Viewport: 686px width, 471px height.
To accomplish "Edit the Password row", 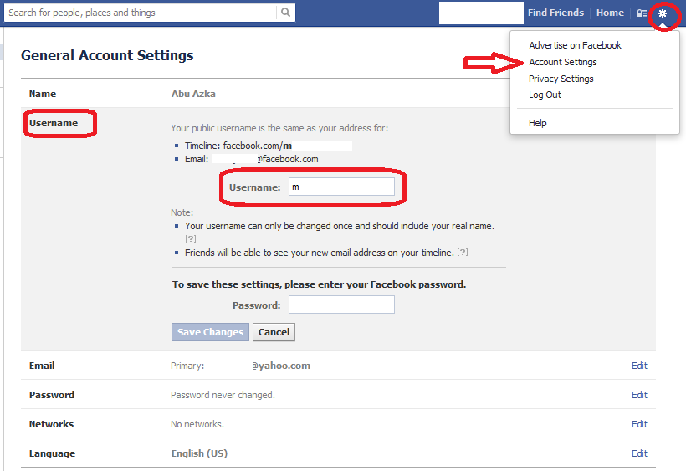I will [639, 395].
